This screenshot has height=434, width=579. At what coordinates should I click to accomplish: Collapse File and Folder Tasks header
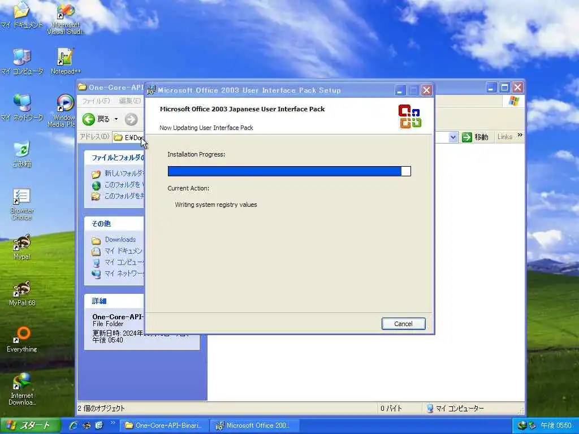pos(114,158)
